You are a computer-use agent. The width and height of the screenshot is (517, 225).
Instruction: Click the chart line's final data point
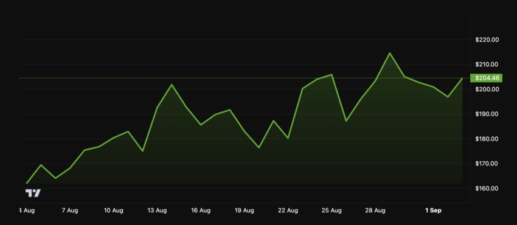(x=462, y=78)
